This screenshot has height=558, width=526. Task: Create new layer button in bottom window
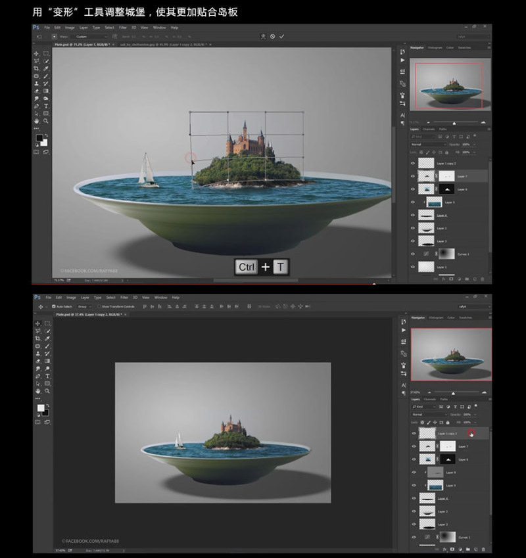point(475,549)
